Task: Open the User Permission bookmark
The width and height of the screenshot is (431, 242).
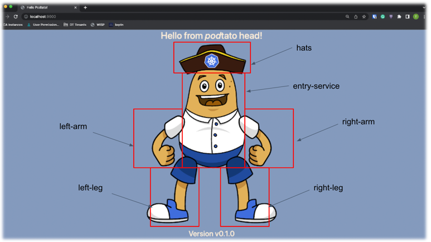Action: (x=43, y=25)
